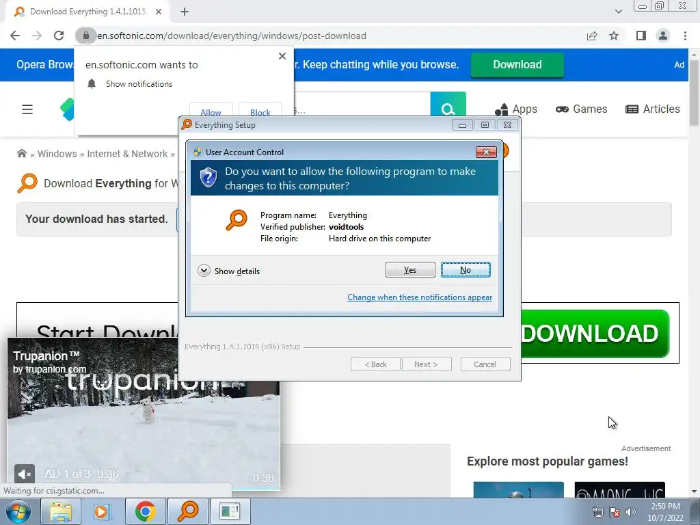Open Articles section on Softonic
The height and width of the screenshot is (525, 700).
tap(652, 109)
